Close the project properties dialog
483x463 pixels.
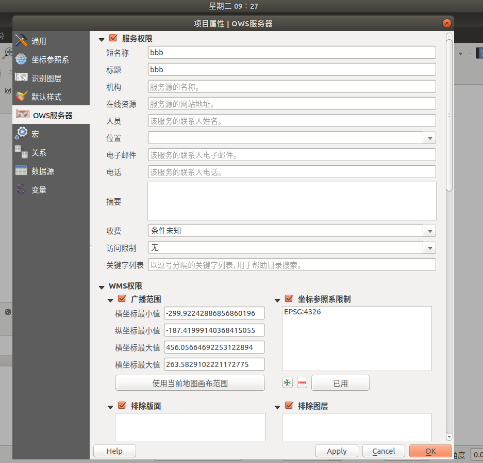click(x=446, y=23)
